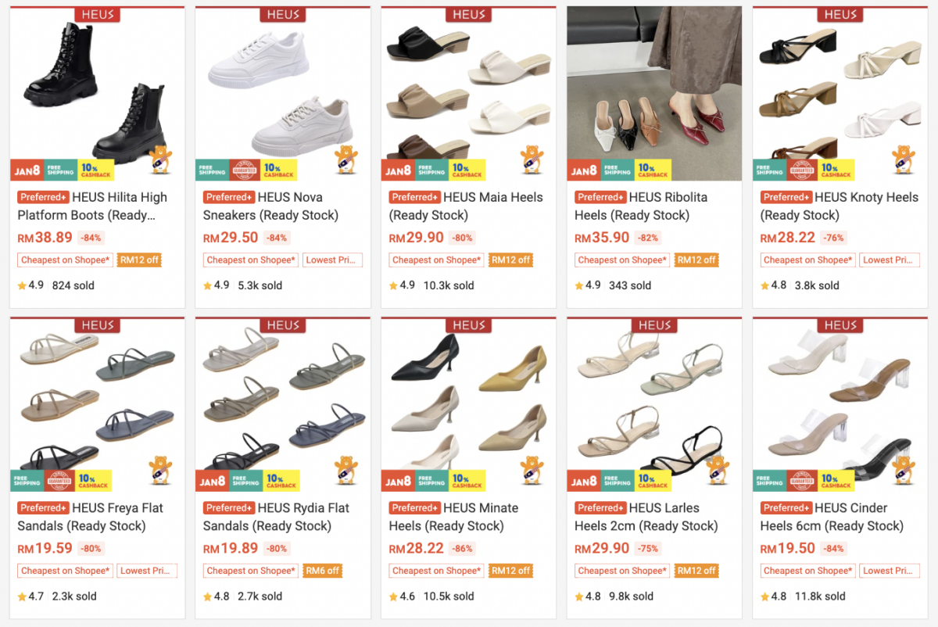Click the Free Shipping badge on Knoty Heels

tap(766, 170)
